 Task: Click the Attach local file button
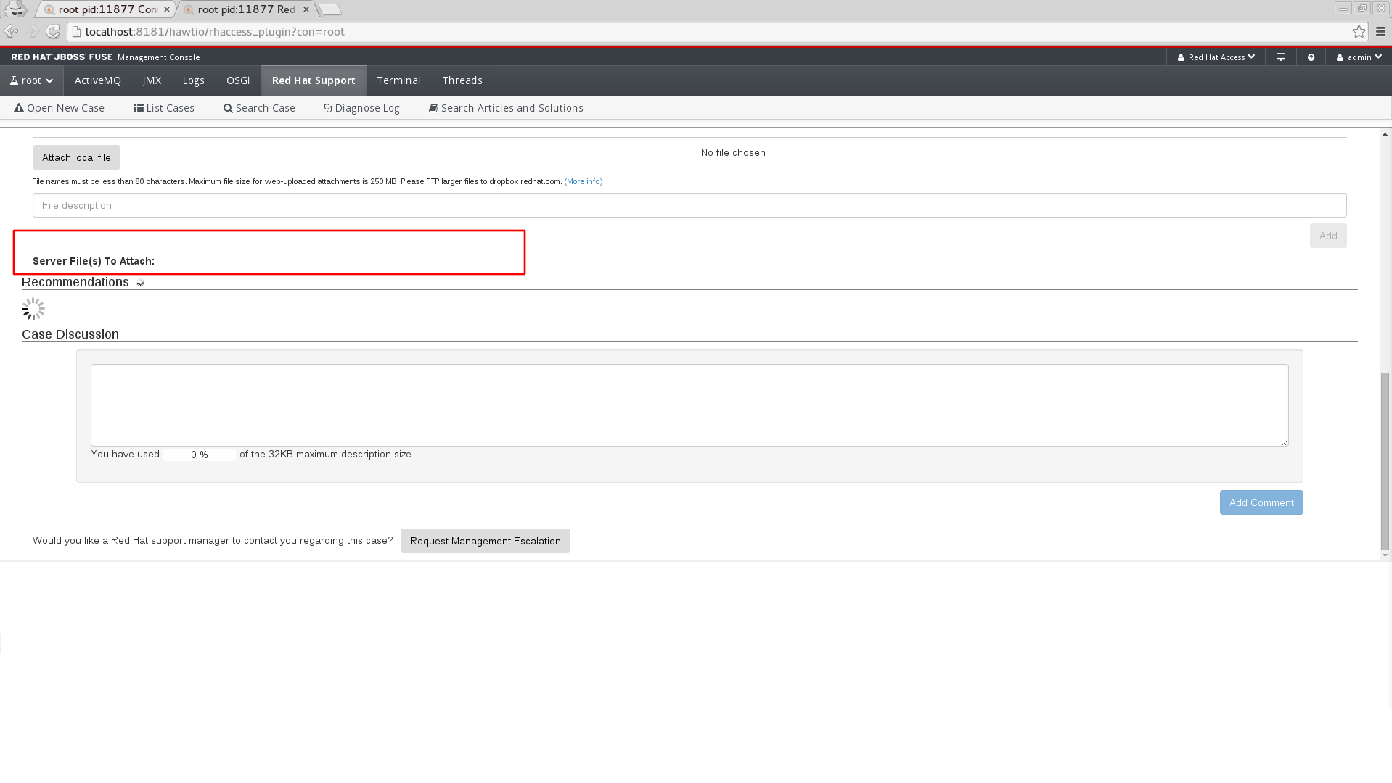click(76, 157)
